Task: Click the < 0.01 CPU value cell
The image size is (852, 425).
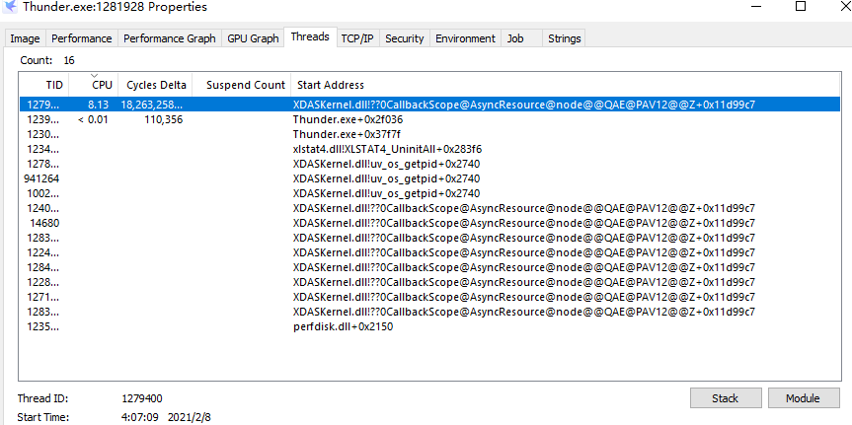Action: tap(93, 119)
